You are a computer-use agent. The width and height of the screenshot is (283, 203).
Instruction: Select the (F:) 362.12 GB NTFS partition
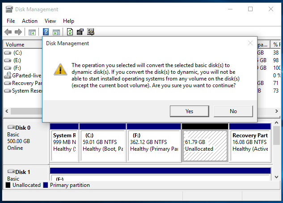coord(154,143)
